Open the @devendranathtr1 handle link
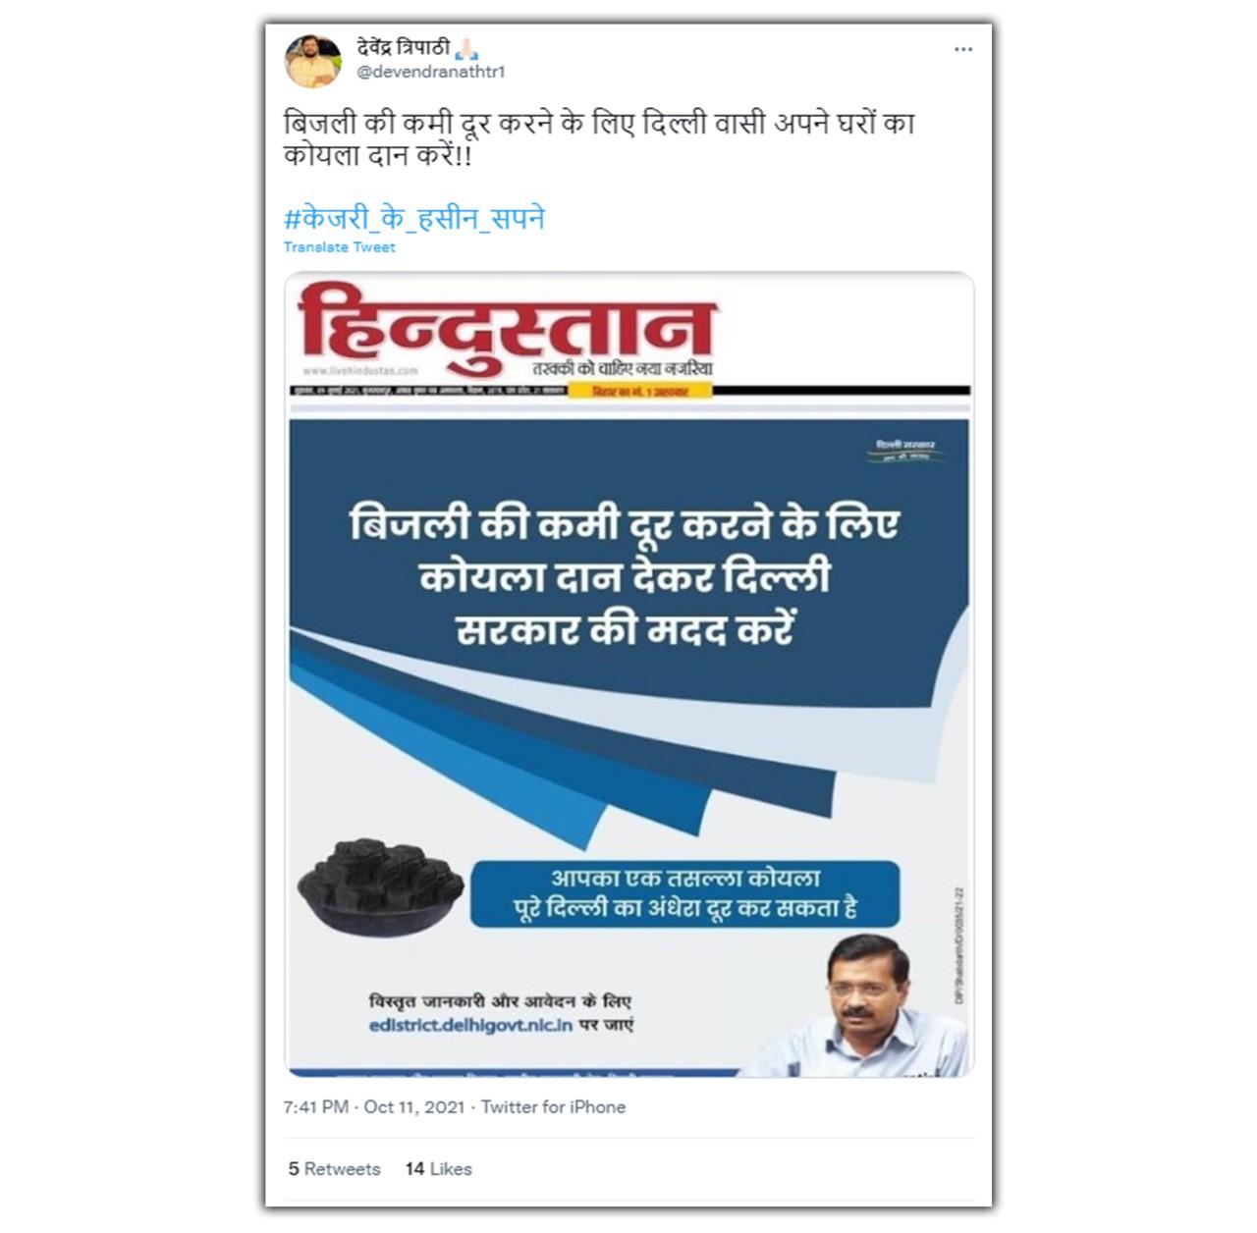 click(431, 72)
